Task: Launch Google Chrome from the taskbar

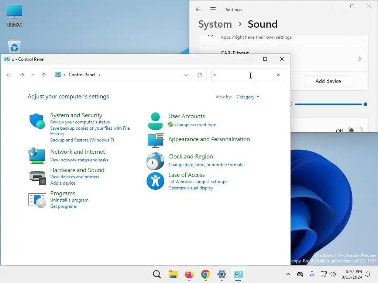Action: point(205,274)
